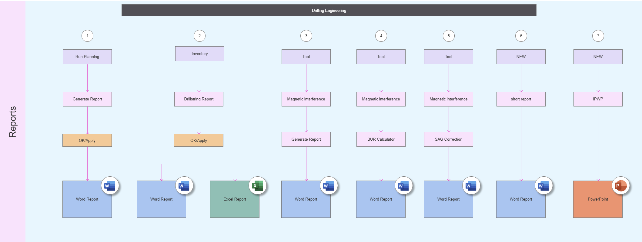Viewport: 642px width, 242px height.
Task: Select the Word Report box in column 1
Action: pyautogui.click(x=87, y=199)
